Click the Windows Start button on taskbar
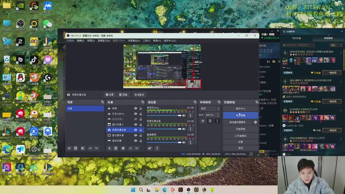345x194 pixels. click(x=133, y=190)
